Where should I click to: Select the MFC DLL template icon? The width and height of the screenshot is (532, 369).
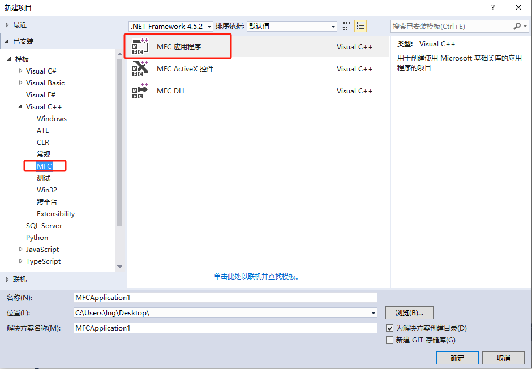tap(140, 91)
